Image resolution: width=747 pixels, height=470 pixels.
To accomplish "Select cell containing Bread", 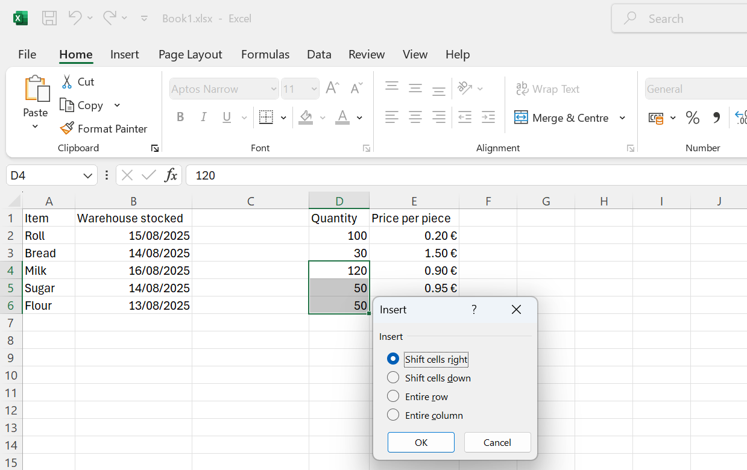I will 49,253.
